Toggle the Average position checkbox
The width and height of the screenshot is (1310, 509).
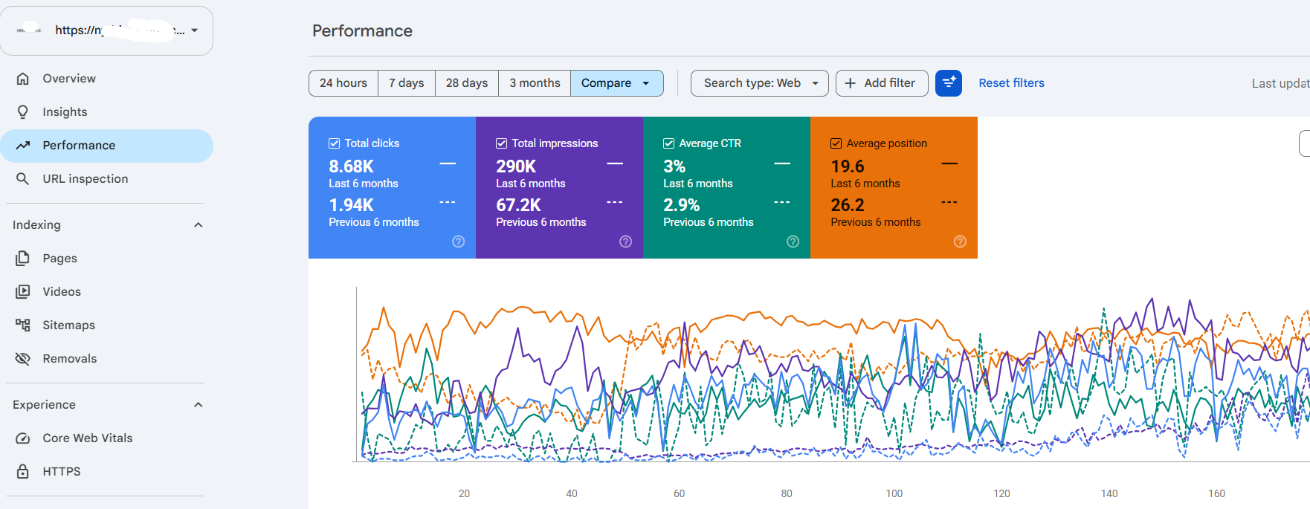[x=836, y=143]
